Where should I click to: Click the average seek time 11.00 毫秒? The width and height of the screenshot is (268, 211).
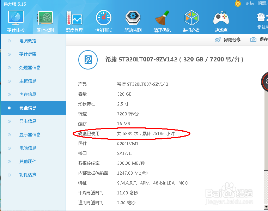128,193
